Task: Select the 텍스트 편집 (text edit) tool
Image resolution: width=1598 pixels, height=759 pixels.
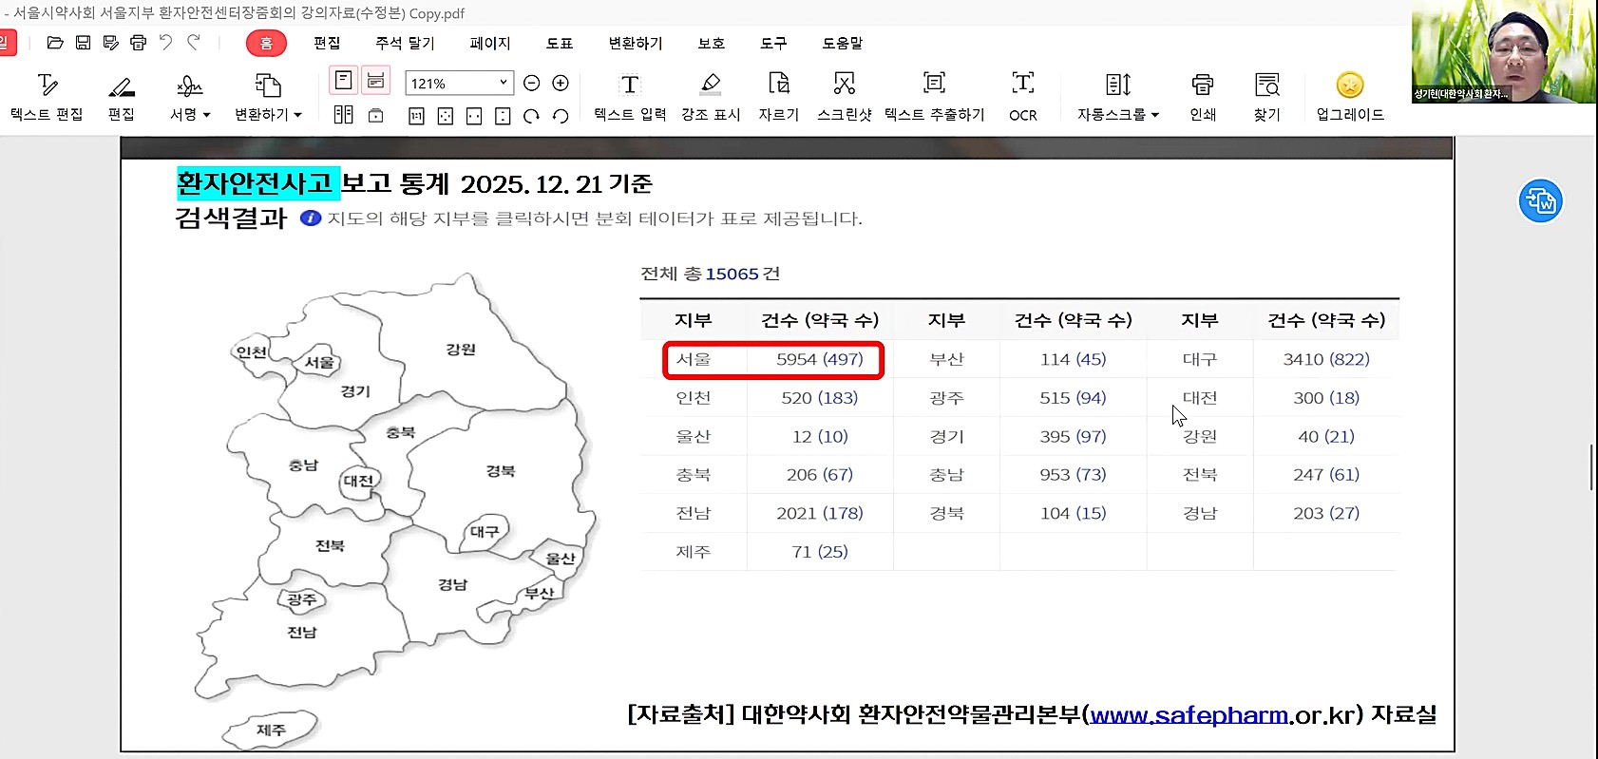Action: 47,97
